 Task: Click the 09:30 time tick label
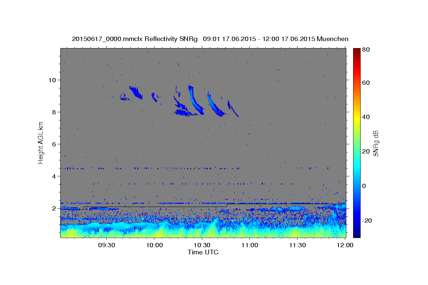106,245
